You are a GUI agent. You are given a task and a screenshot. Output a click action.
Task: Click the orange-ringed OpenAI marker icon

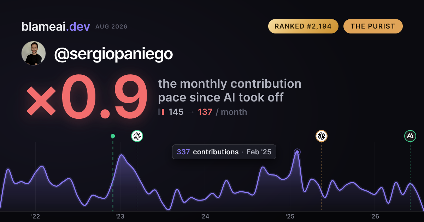(x=321, y=136)
